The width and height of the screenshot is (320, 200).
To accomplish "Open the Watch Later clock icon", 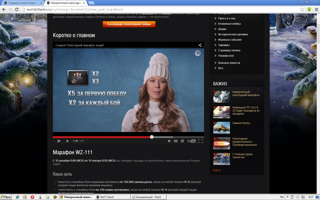I will pyautogui.click(x=169, y=141).
